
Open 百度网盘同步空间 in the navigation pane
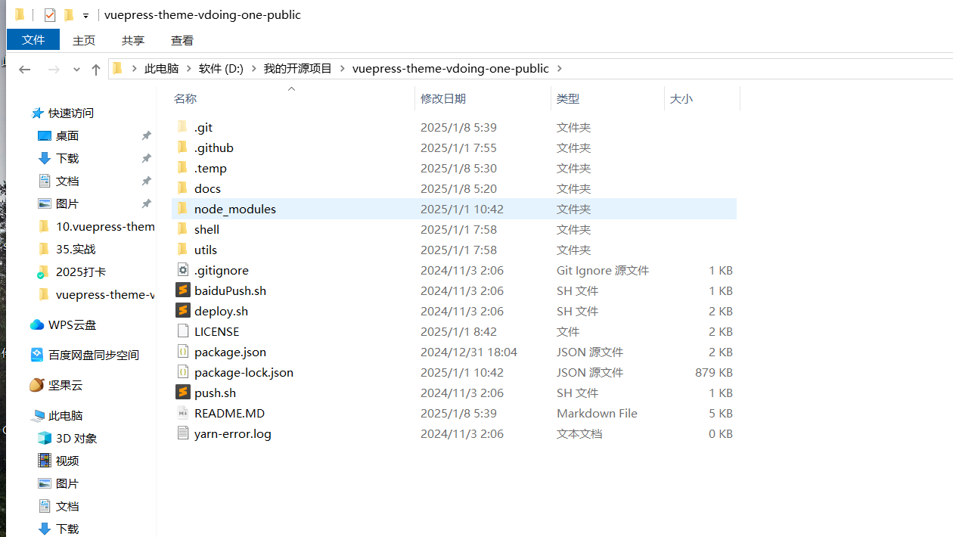(93, 355)
